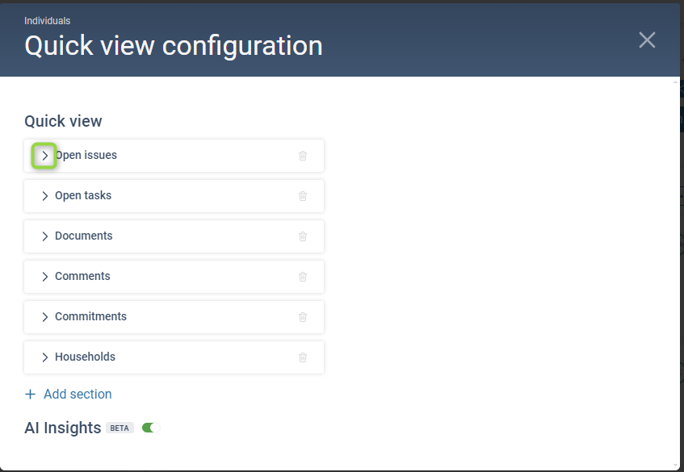Viewport: 684px width, 472px height.
Task: Expand the Households section chevron
Action: [x=44, y=357]
